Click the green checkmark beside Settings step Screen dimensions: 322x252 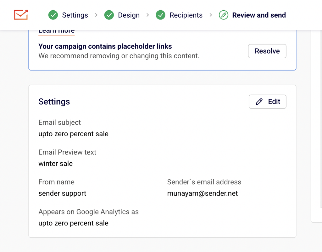(53, 15)
